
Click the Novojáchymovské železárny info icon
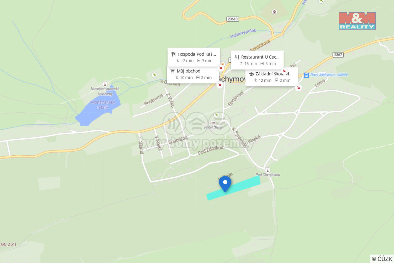pos(105,84)
